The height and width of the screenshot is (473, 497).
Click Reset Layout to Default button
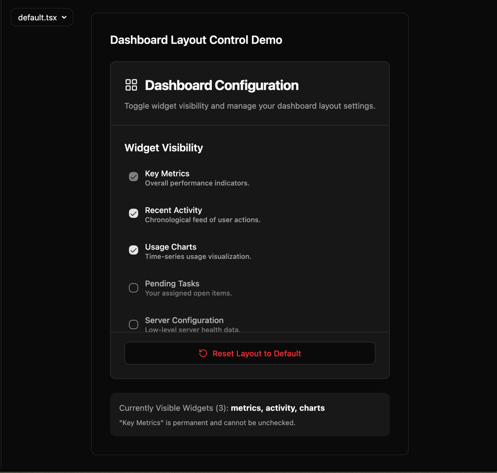(x=250, y=353)
